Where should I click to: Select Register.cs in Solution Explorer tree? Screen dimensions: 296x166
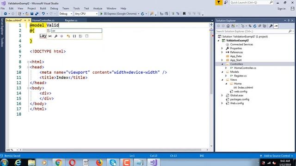pos(240,76)
